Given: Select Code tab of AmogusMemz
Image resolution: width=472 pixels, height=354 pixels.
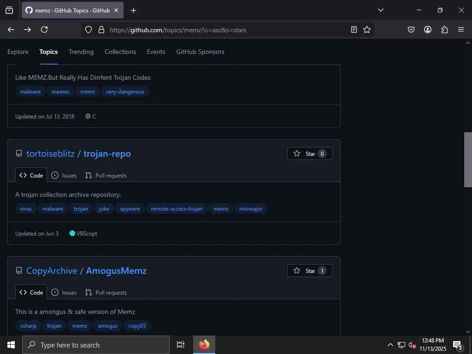Looking at the screenshot, I should coord(31,292).
